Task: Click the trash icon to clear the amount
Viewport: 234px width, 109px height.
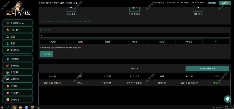Action: [216, 42]
